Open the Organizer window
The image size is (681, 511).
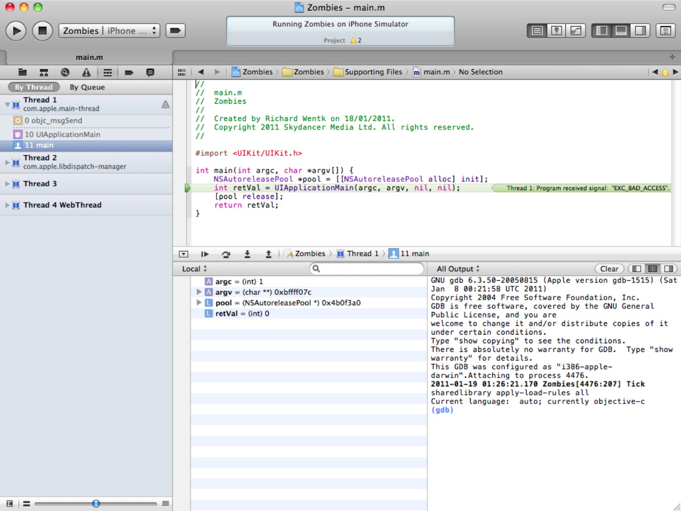click(x=665, y=31)
